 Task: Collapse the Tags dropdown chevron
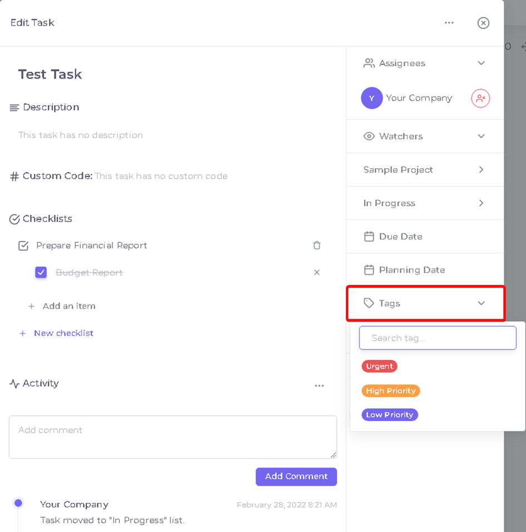[481, 303]
